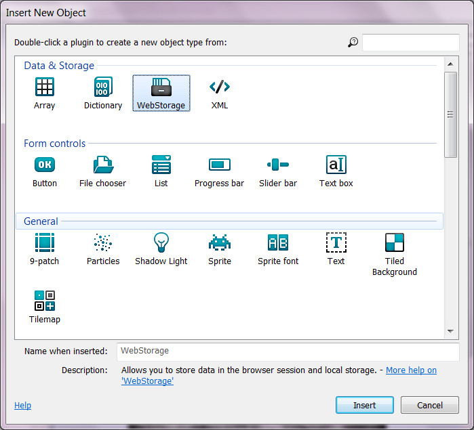Pick the Progress bar plugin icon
474x430 pixels.
[220, 165]
